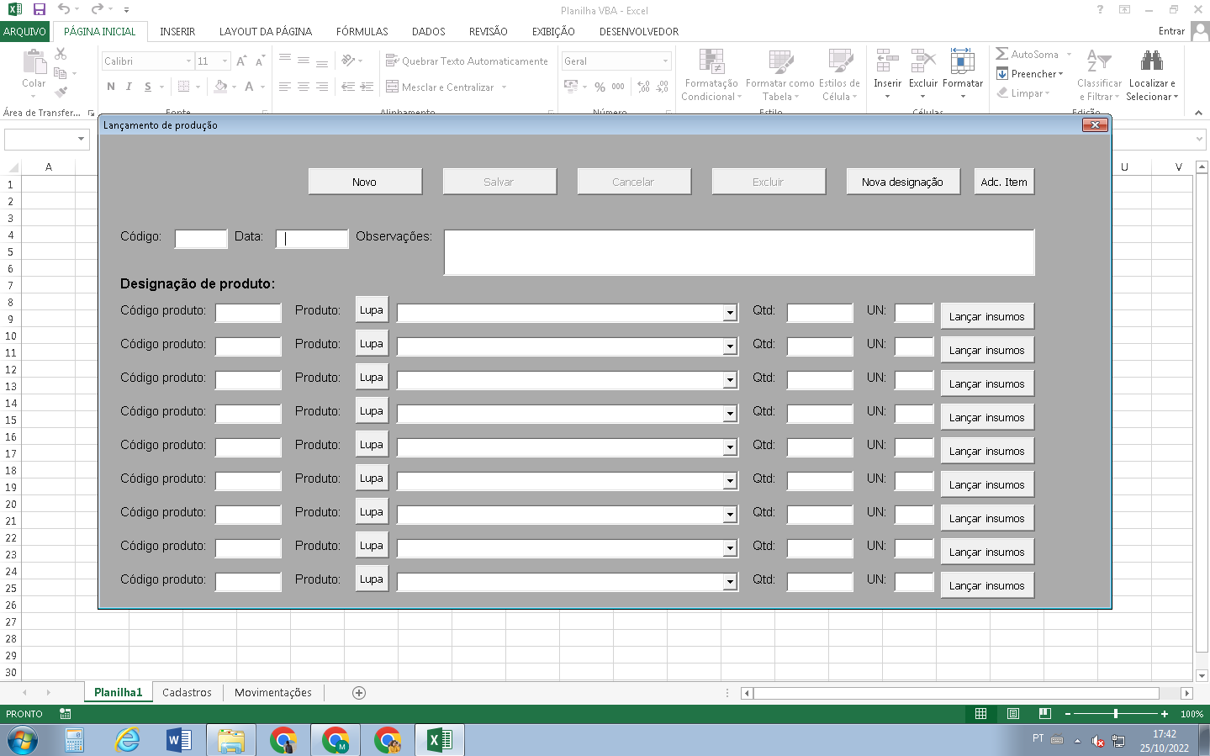The height and width of the screenshot is (756, 1210).
Task: Click the zoom slider handle in status bar
Action: click(x=1116, y=714)
